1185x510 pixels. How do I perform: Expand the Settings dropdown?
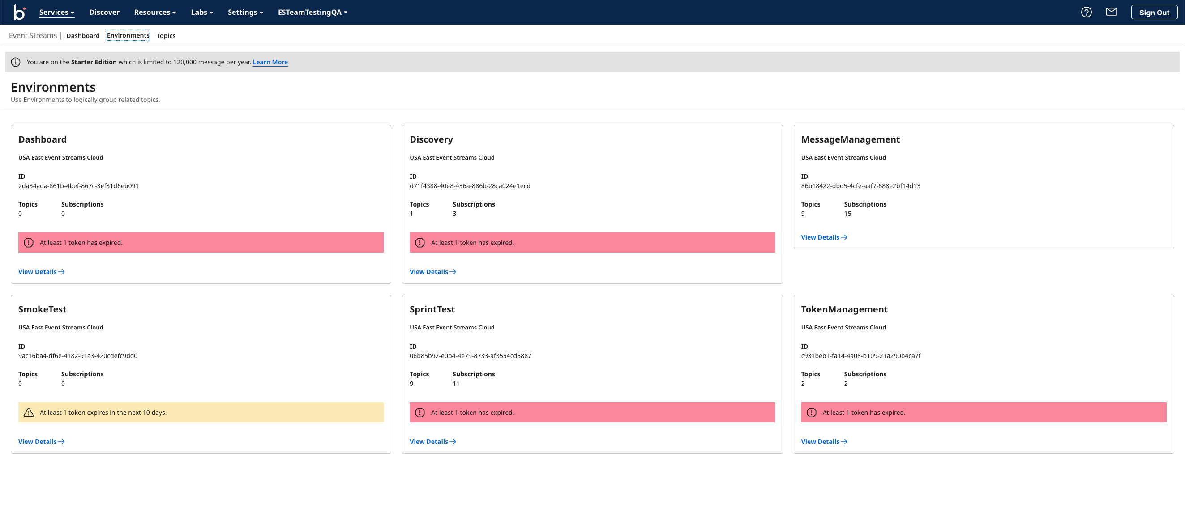(x=245, y=13)
